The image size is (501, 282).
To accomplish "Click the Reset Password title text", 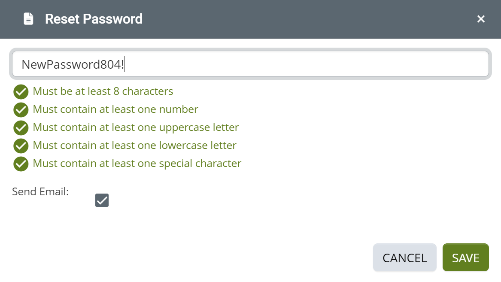I will 94,19.
